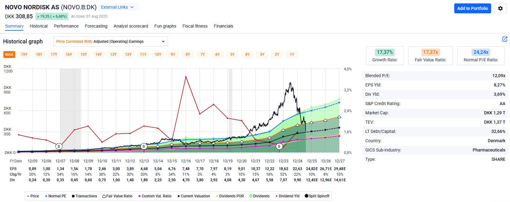This screenshot has height=202, width=510.
Task: Switch chart to 13Y
Action: coord(113,55)
